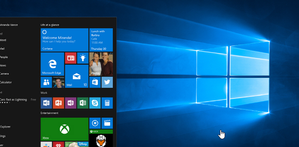Launch the Microsoft Edge tile
This screenshot has width=299, height=147.
pyautogui.click(x=52, y=64)
